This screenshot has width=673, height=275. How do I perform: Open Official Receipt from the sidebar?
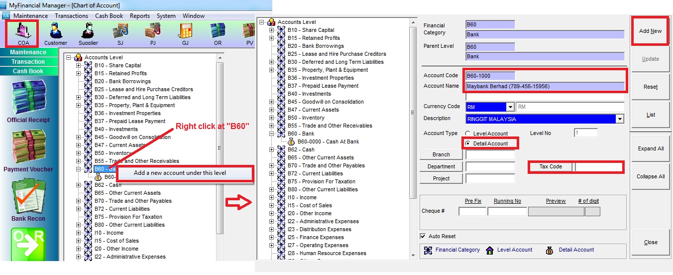tap(28, 101)
